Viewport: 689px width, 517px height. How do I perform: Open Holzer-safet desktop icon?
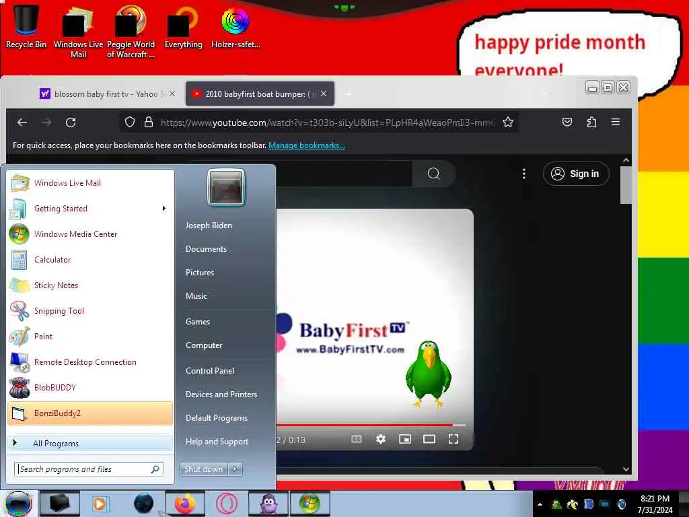[x=235, y=27]
